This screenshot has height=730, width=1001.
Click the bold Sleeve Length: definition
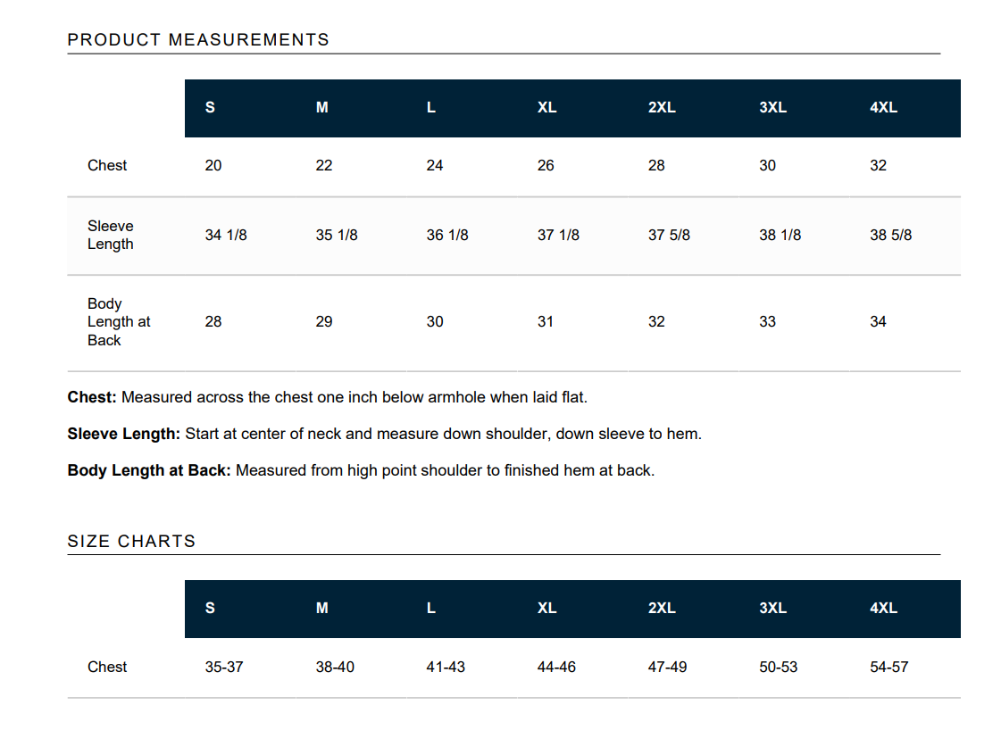124,434
